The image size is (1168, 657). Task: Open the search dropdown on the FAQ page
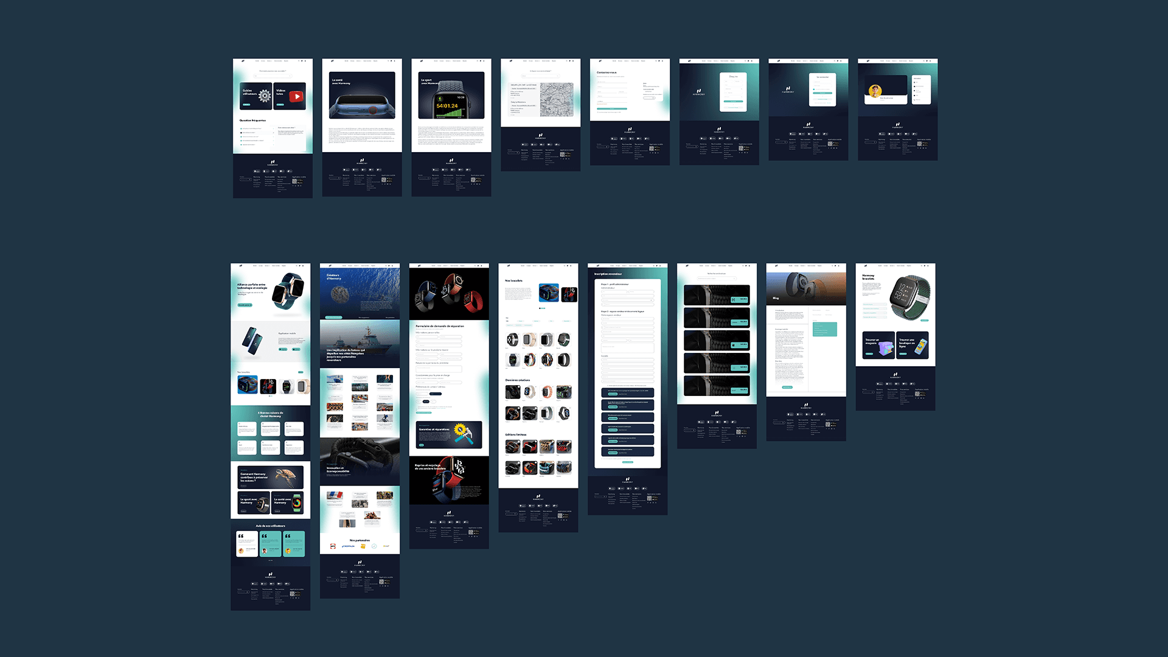tap(273, 76)
